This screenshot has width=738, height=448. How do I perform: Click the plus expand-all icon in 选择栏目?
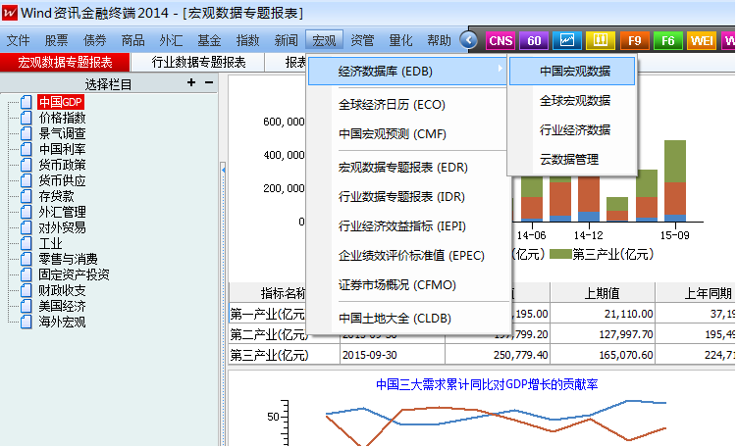click(191, 82)
